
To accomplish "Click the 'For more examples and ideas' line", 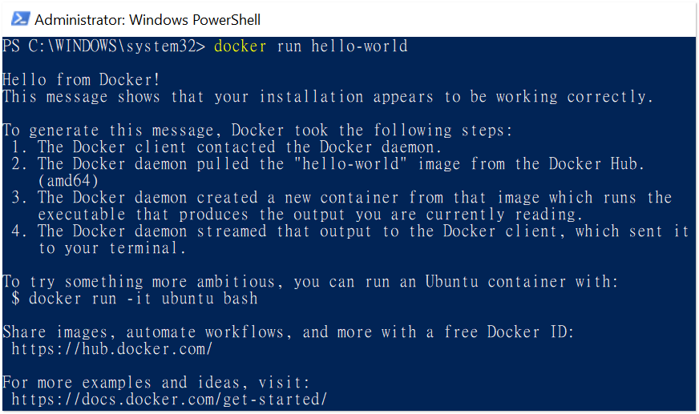I will (156, 383).
